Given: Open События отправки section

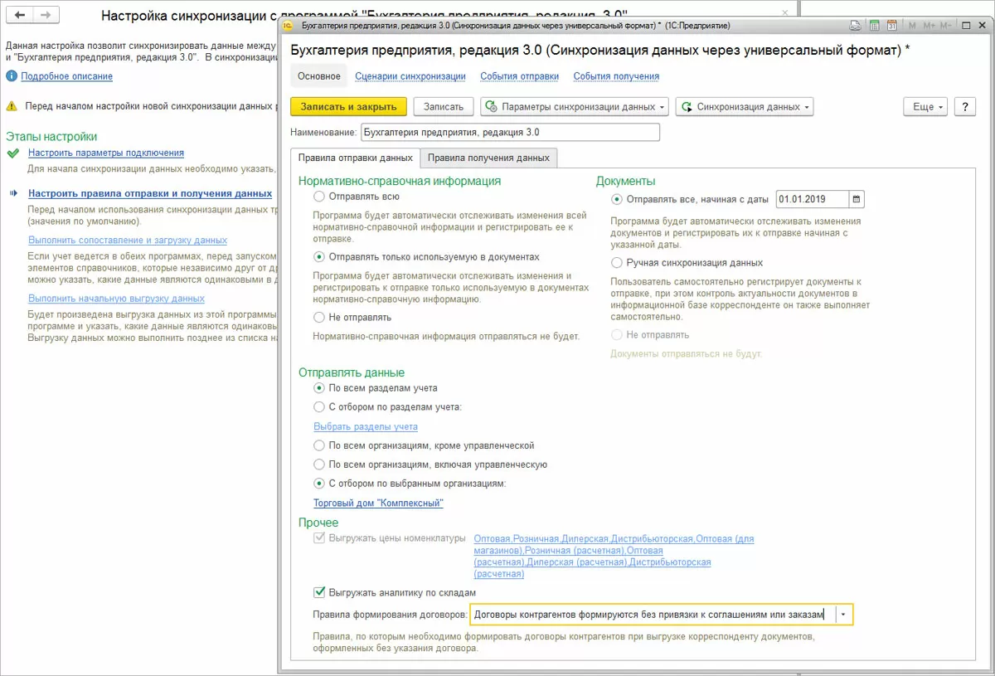Looking at the screenshot, I should tap(519, 76).
